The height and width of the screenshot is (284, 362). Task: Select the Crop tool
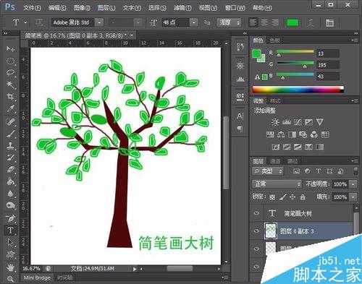pos(10,97)
